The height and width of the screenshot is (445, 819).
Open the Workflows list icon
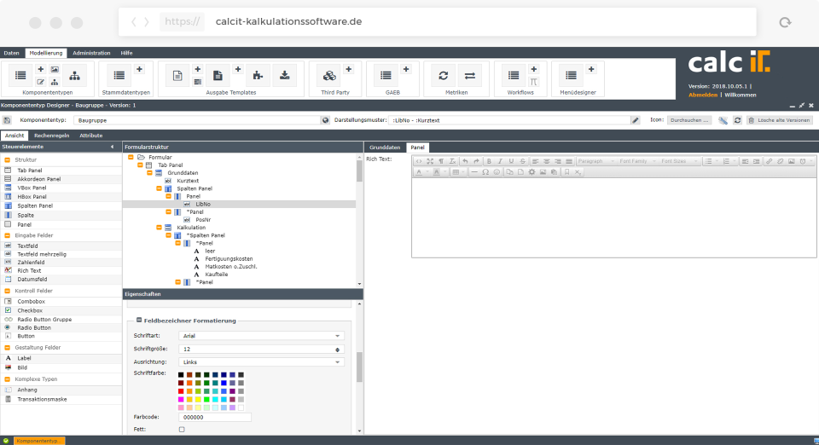coord(514,76)
